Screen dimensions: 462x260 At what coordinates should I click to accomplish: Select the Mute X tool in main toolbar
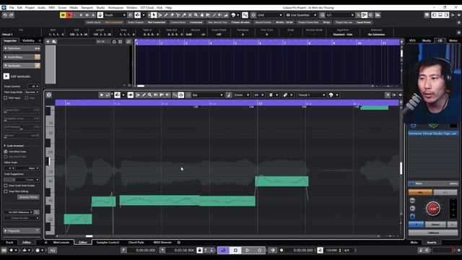(190, 15)
